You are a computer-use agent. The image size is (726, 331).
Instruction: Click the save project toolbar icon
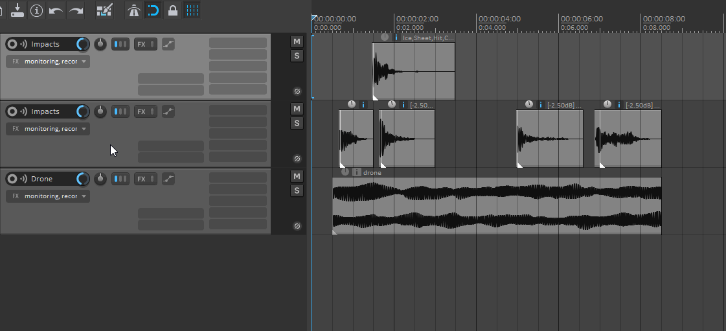(x=17, y=10)
